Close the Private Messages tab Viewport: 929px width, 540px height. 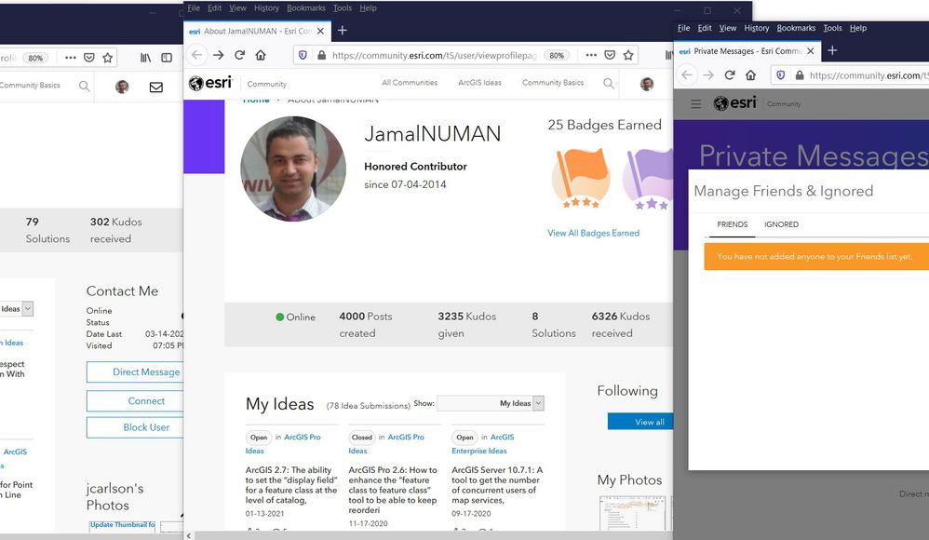(811, 51)
